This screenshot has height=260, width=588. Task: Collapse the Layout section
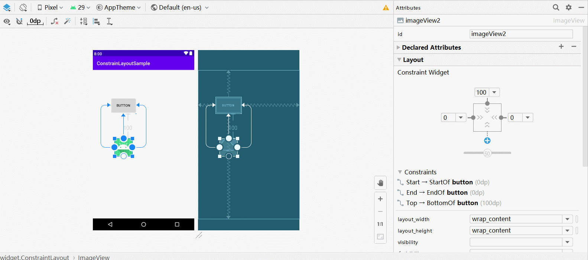click(399, 60)
